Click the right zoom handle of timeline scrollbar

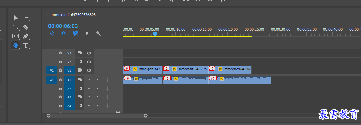pyautogui.click(x=145, y=116)
